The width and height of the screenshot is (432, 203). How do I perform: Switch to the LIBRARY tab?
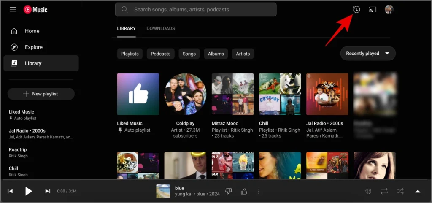126,28
